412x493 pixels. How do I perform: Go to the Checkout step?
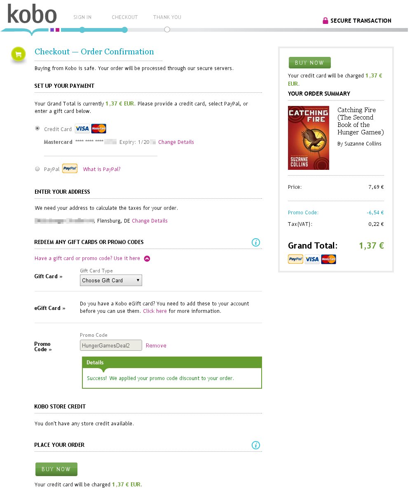pyautogui.click(x=125, y=17)
